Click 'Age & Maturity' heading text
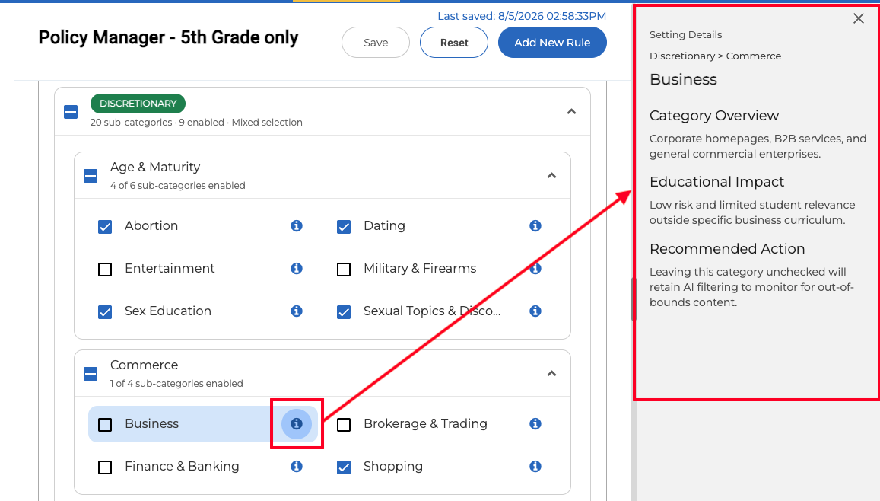Viewport: 880px width, 501px height. (x=155, y=167)
